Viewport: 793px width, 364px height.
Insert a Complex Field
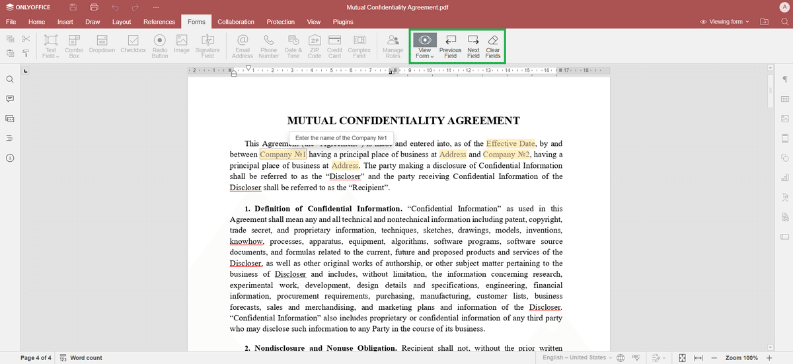(x=359, y=46)
